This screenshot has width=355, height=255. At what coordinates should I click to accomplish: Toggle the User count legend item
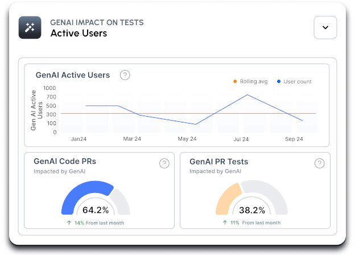(x=294, y=81)
